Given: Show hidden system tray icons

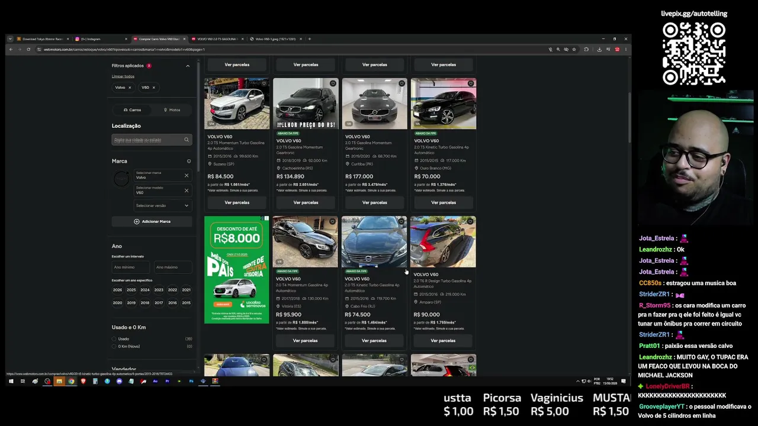Looking at the screenshot, I should click(577, 381).
